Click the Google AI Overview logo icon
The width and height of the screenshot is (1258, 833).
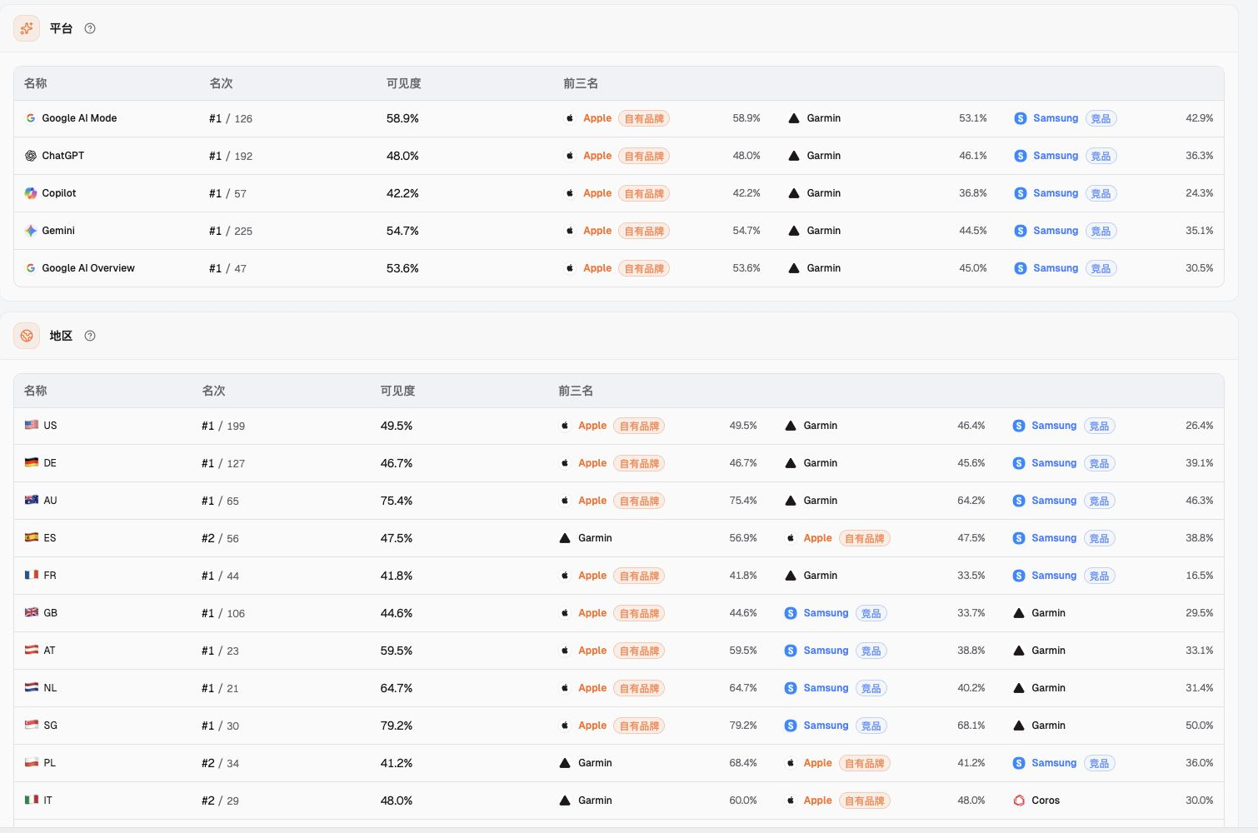[31, 268]
